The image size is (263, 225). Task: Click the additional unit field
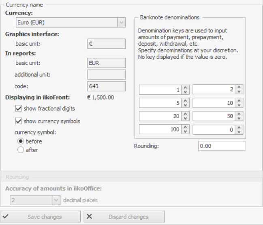107,74
